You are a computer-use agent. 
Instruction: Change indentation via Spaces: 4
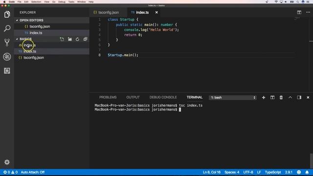coord(232,172)
